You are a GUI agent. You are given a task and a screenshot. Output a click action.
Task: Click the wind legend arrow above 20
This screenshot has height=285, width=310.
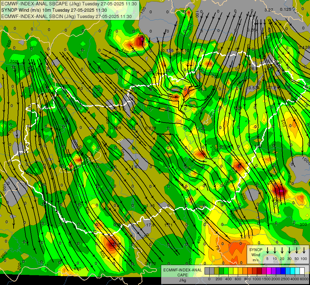click(282, 250)
